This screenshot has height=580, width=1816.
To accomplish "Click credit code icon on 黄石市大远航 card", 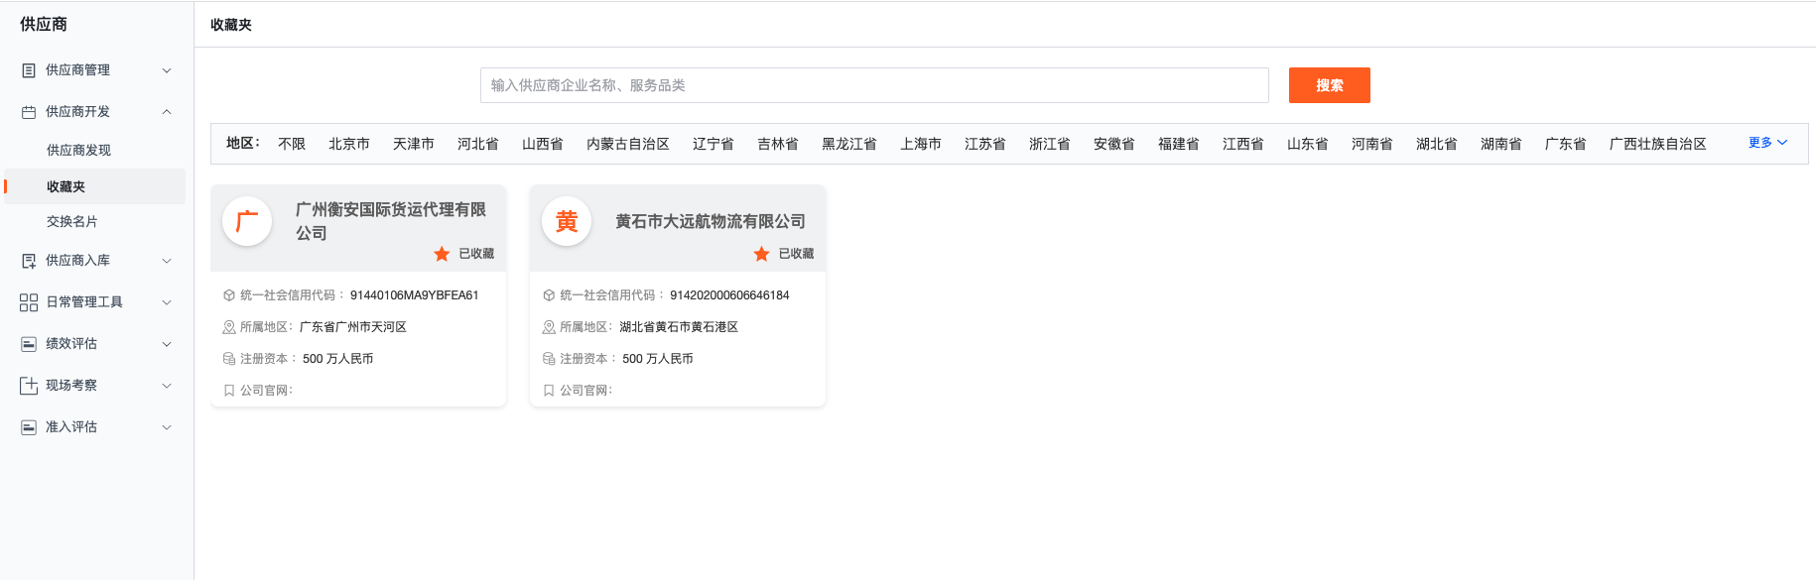I will point(549,295).
